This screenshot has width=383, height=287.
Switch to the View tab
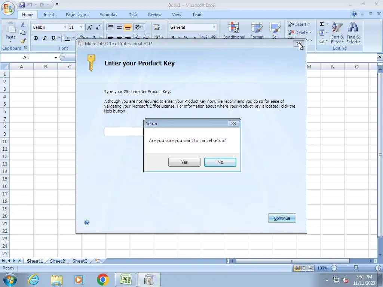pyautogui.click(x=177, y=15)
